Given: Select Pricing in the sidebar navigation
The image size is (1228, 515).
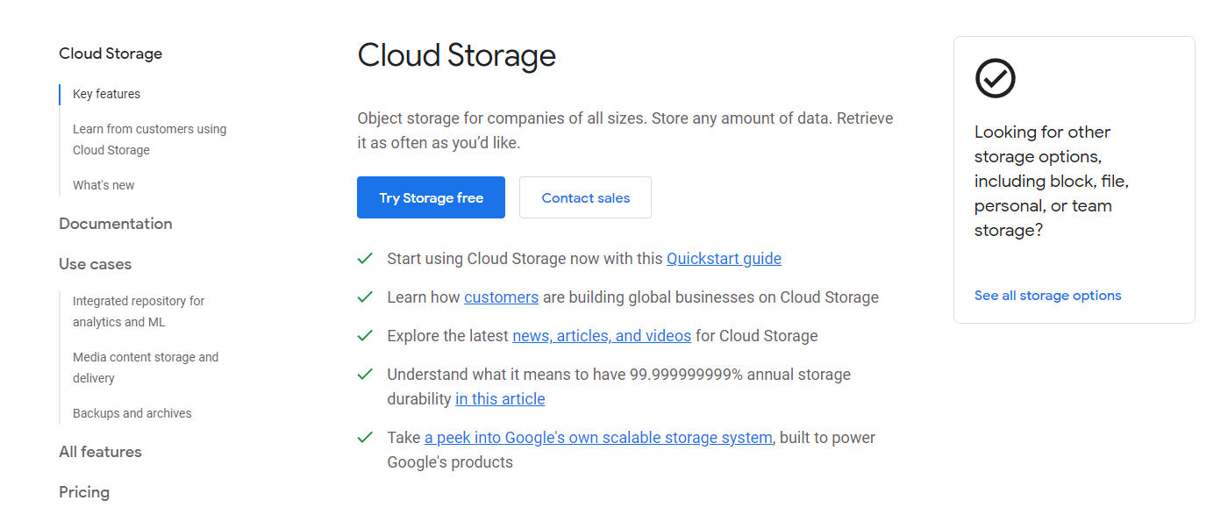Looking at the screenshot, I should click(84, 492).
